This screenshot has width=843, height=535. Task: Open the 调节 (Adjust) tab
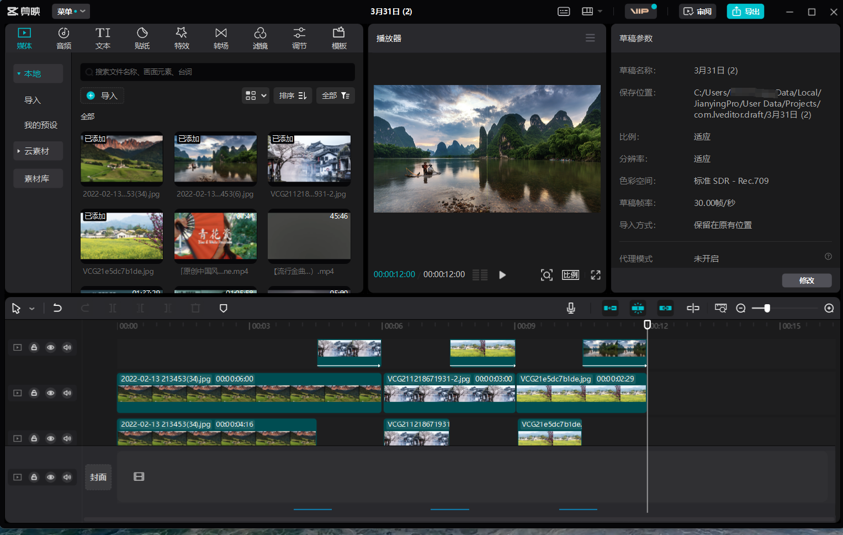pyautogui.click(x=299, y=38)
